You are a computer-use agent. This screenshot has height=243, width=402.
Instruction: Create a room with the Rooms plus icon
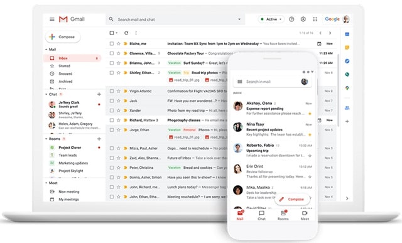(x=99, y=139)
